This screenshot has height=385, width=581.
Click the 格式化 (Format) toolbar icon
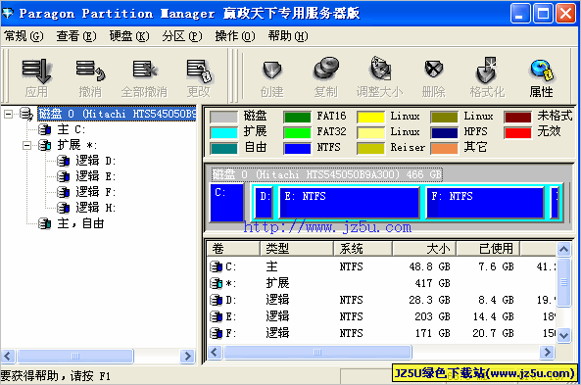[487, 70]
